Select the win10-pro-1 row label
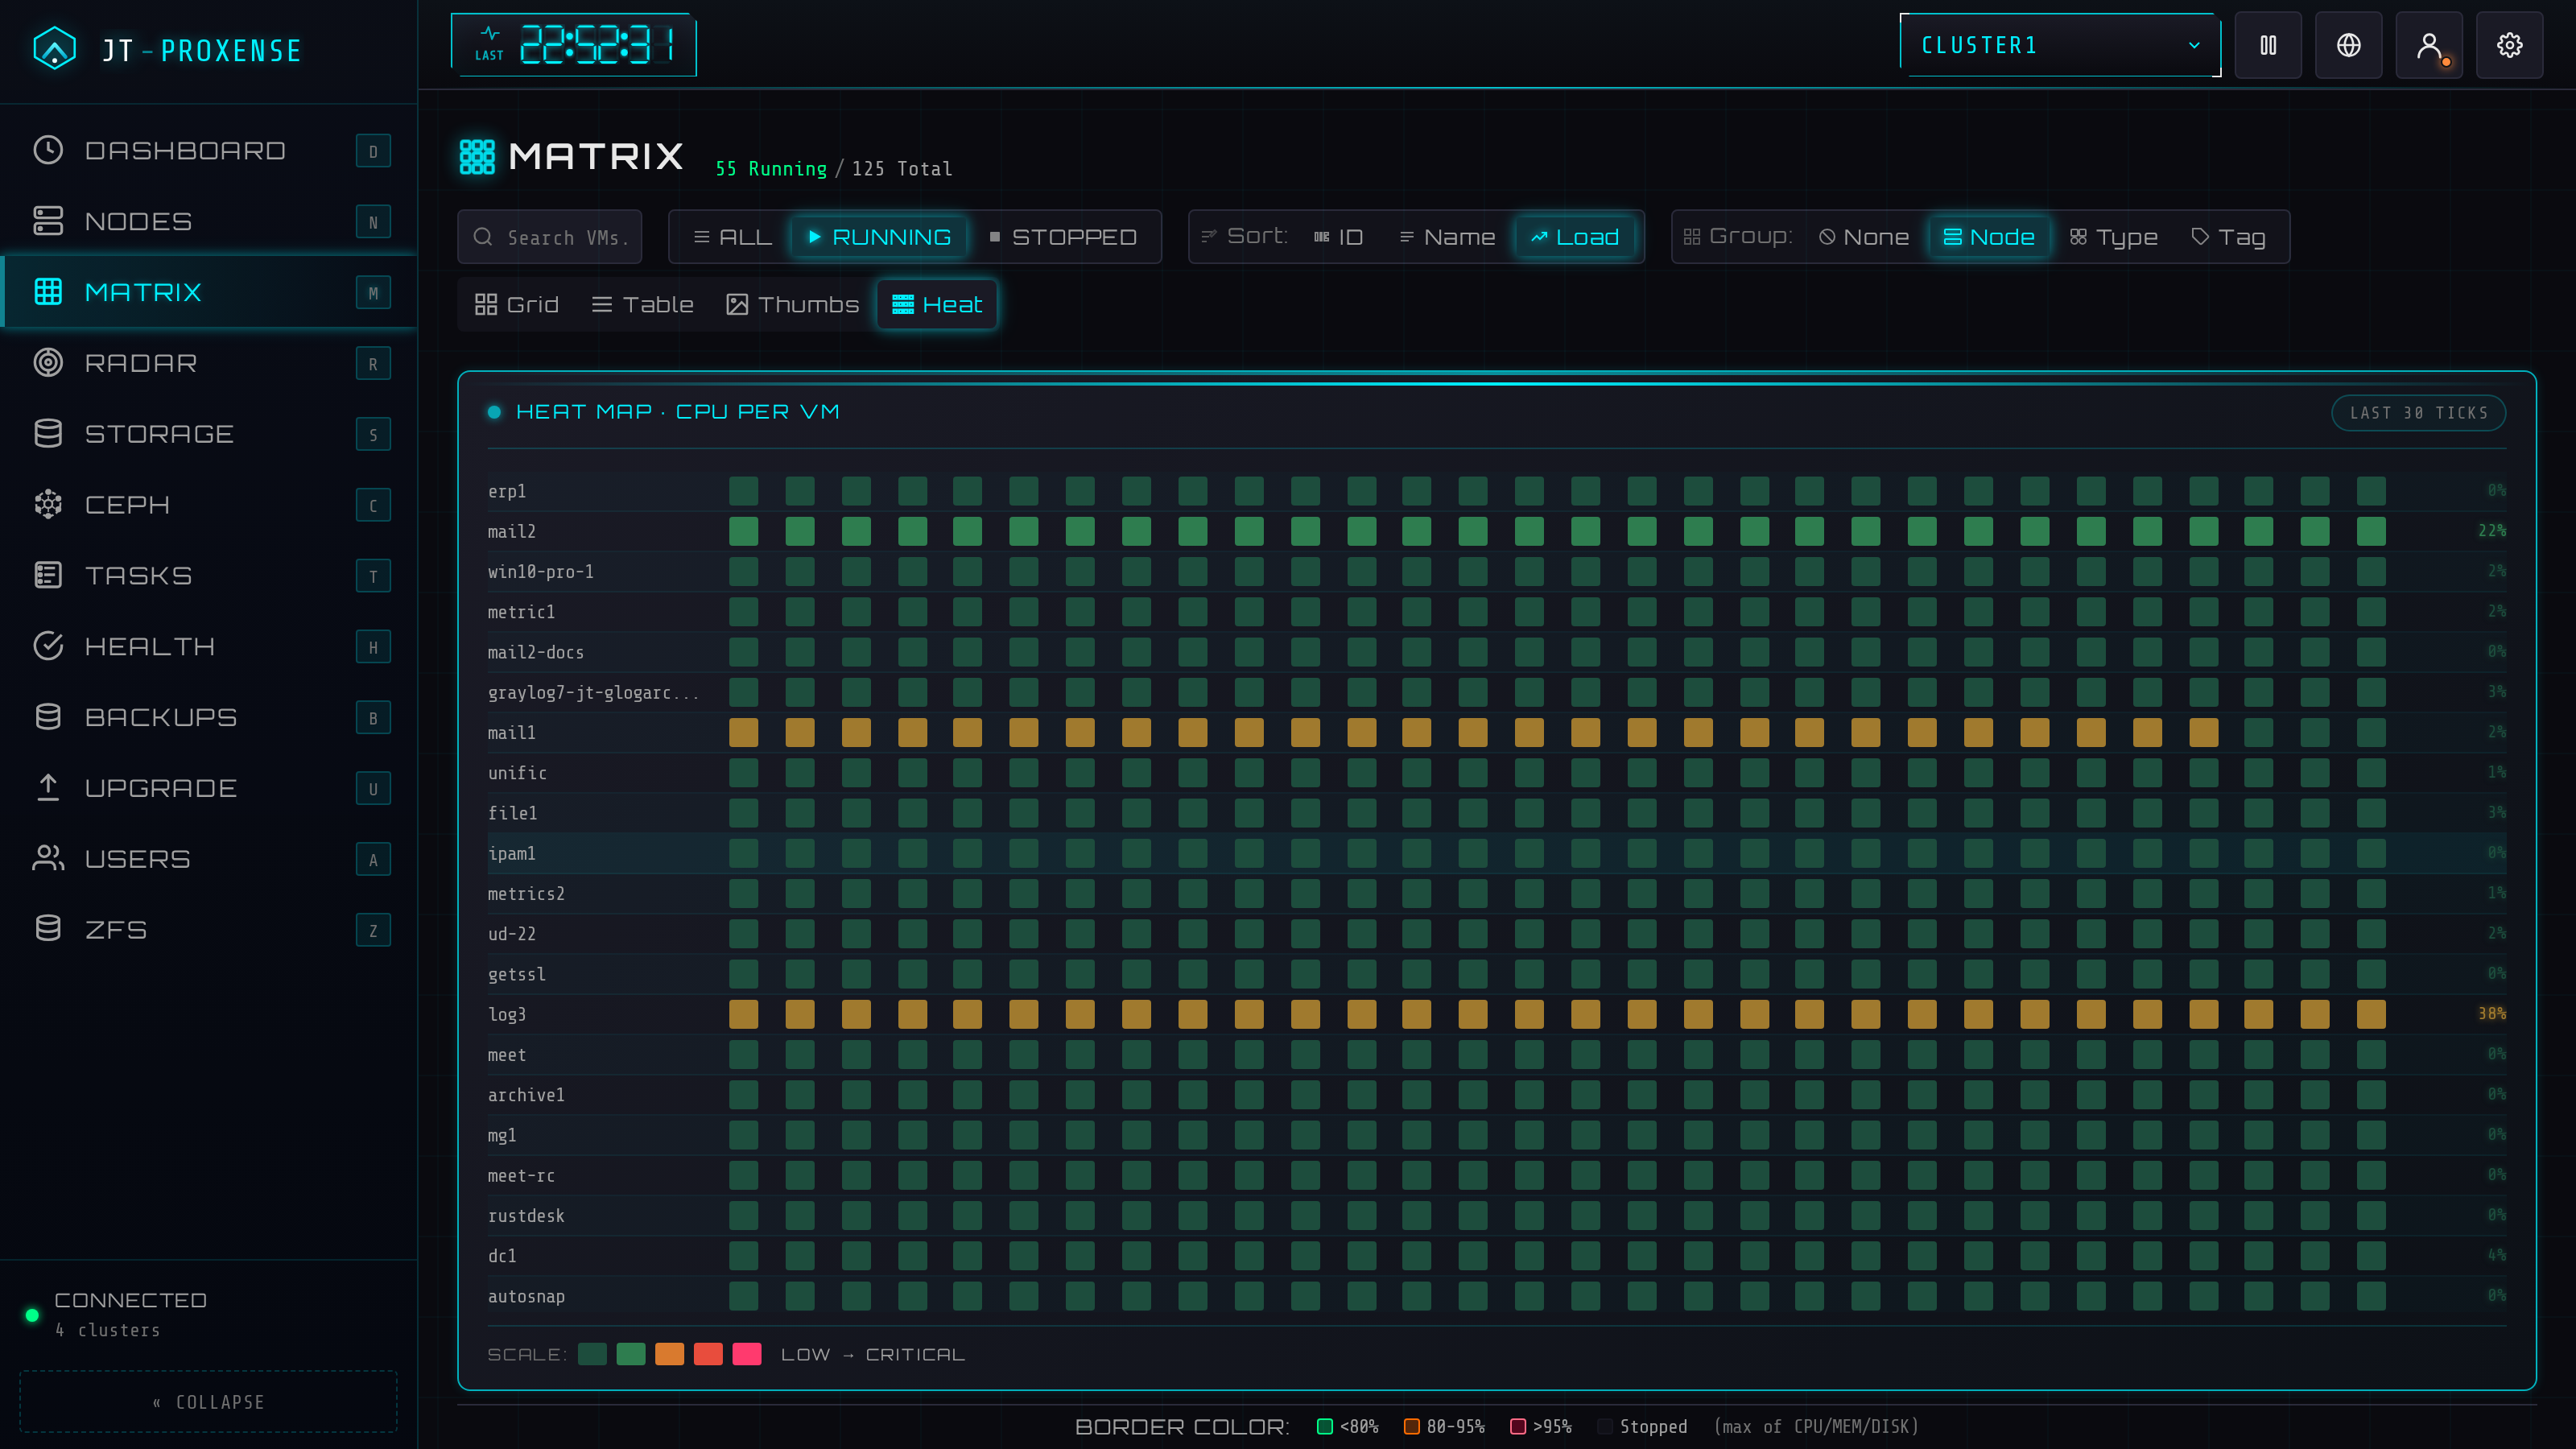2576x1449 pixels. [x=541, y=572]
